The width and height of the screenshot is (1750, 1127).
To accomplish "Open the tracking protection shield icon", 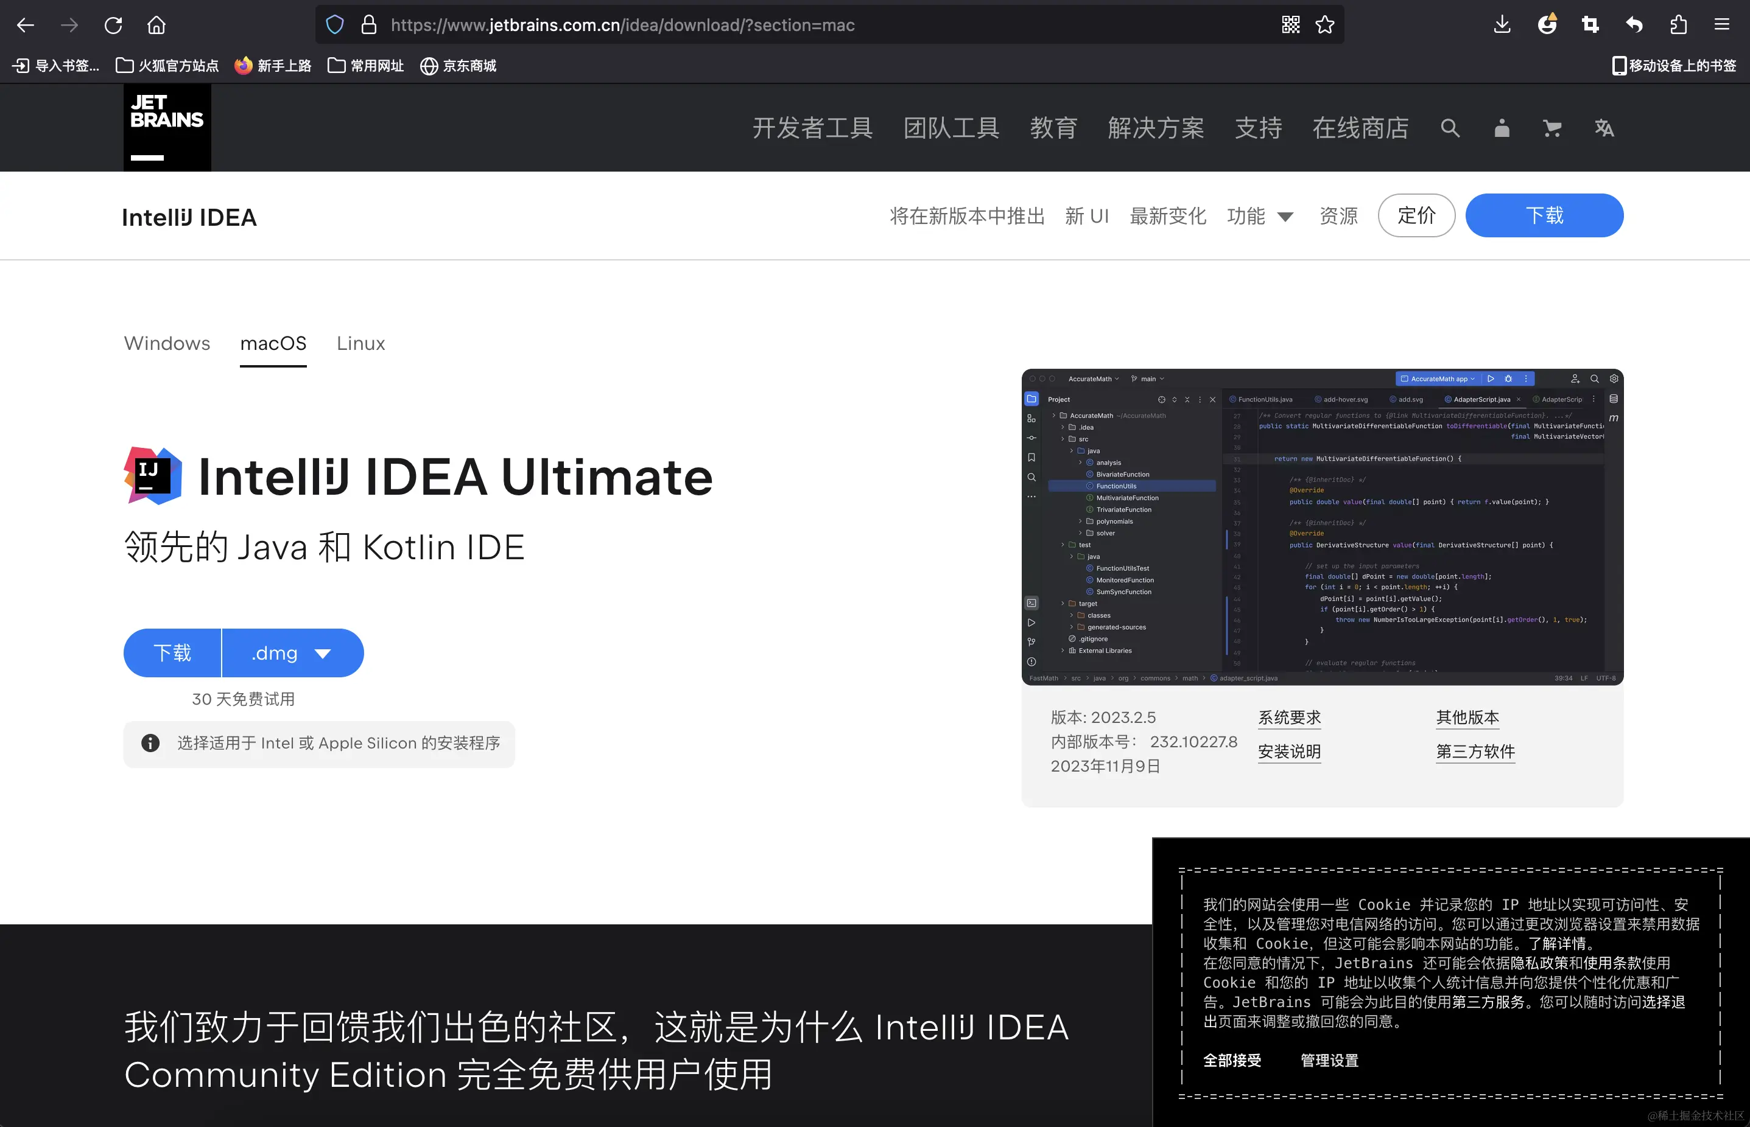I will (335, 25).
